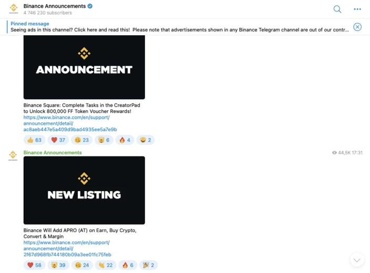Toggle the heart reaction with 58 on the APRO post
The image size is (370, 273).
click(35, 265)
